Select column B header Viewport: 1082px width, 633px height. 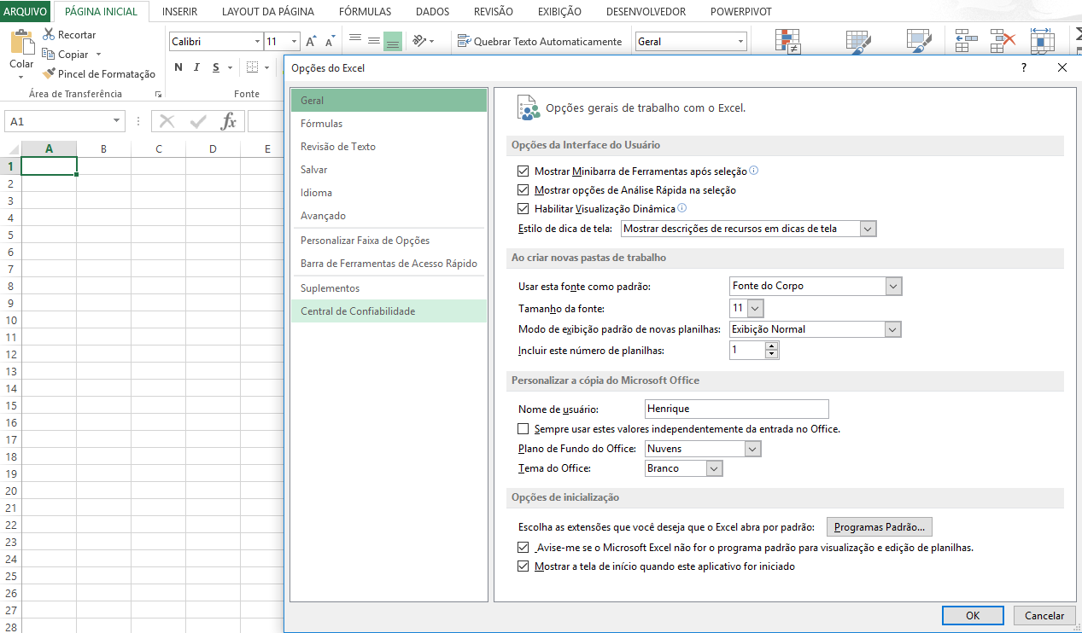103,149
